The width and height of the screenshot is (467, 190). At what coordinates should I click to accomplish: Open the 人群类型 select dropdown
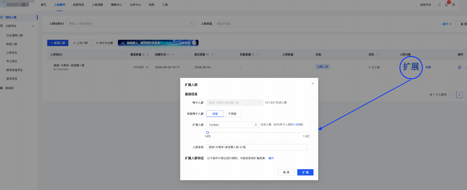tap(279, 24)
